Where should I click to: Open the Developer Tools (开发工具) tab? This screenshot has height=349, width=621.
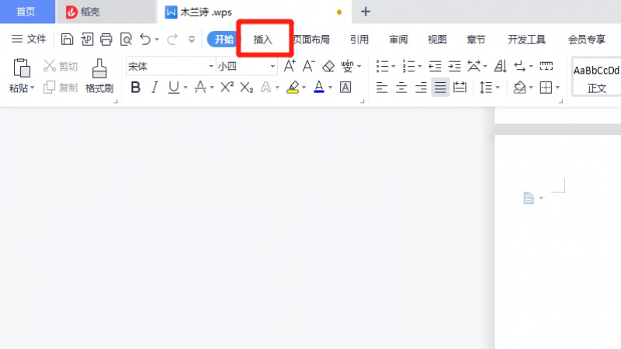point(526,40)
